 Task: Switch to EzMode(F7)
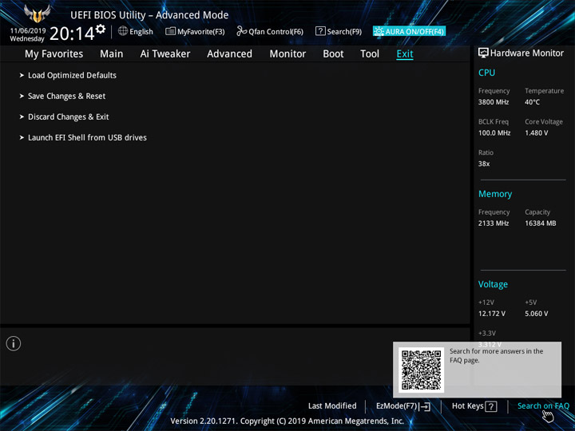click(x=403, y=406)
